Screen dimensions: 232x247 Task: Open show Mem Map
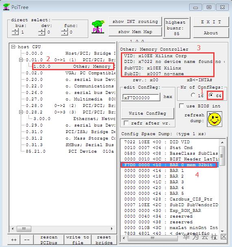click(x=135, y=32)
